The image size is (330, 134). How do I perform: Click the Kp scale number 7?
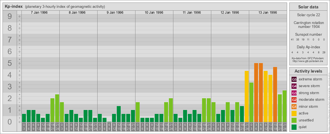click(x=9, y=40)
